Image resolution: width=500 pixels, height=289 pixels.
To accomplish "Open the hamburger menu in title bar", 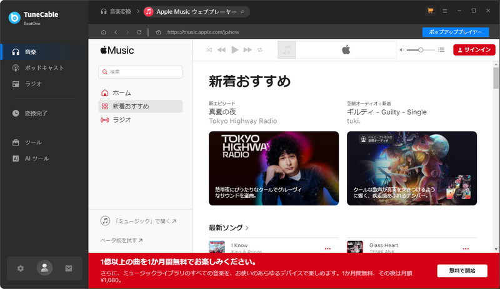I will 444,11.
